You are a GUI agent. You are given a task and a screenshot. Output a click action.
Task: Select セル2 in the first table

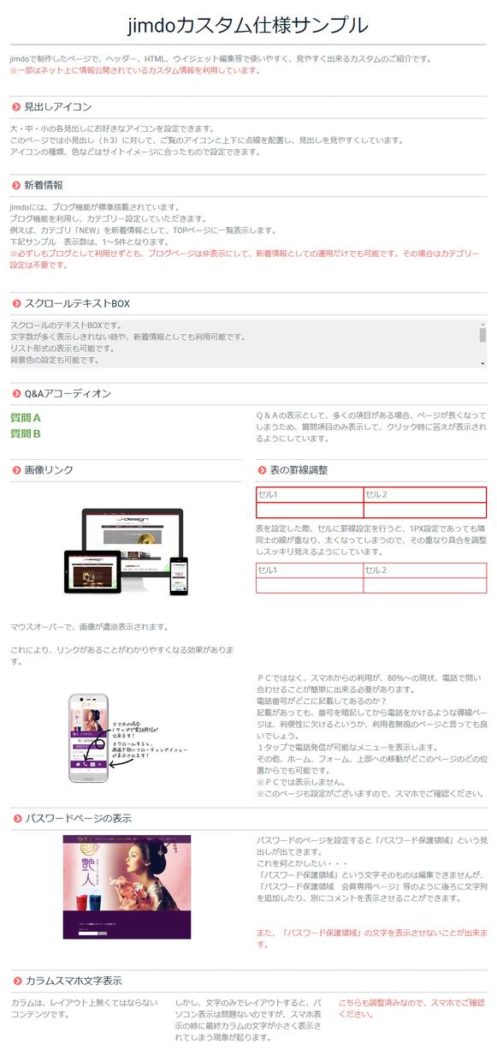[x=424, y=494]
